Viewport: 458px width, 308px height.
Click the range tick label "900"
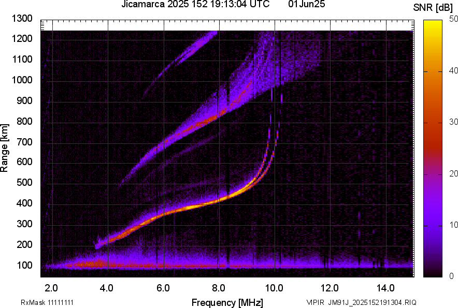click(x=25, y=100)
